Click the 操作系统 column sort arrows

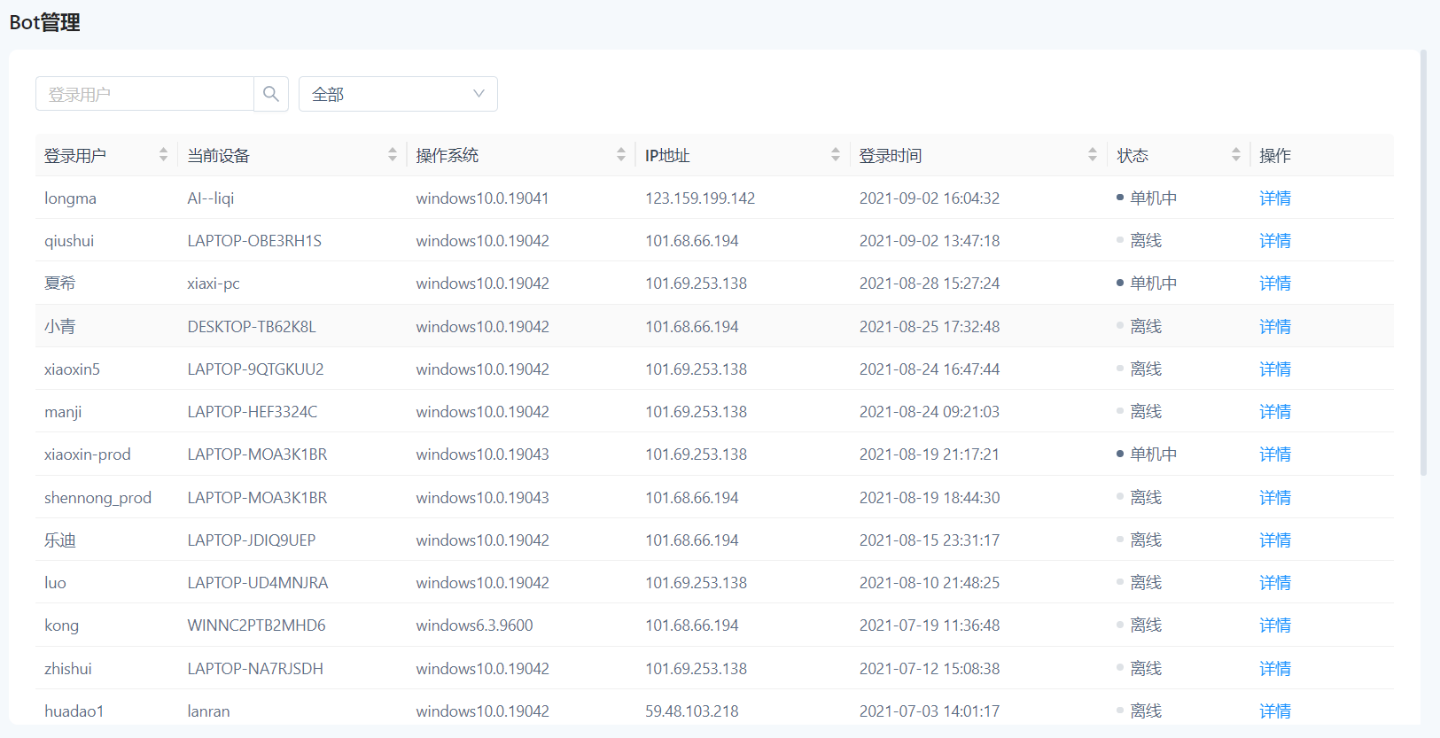(620, 155)
